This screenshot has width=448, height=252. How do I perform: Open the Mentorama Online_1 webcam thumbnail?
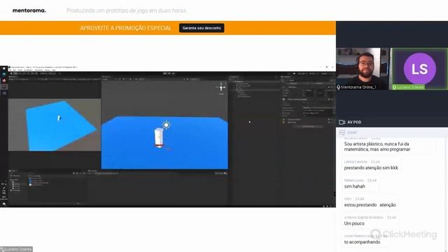tap(362, 69)
